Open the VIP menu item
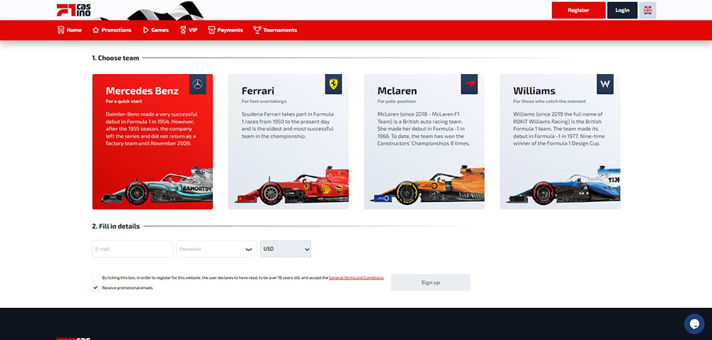This screenshot has height=340, width=712. [189, 30]
